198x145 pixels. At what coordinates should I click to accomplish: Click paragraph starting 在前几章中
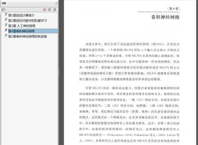129,62
